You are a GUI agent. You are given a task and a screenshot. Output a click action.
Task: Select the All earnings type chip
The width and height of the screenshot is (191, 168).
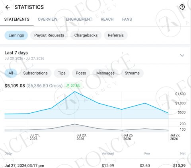pyautogui.click(x=11, y=73)
